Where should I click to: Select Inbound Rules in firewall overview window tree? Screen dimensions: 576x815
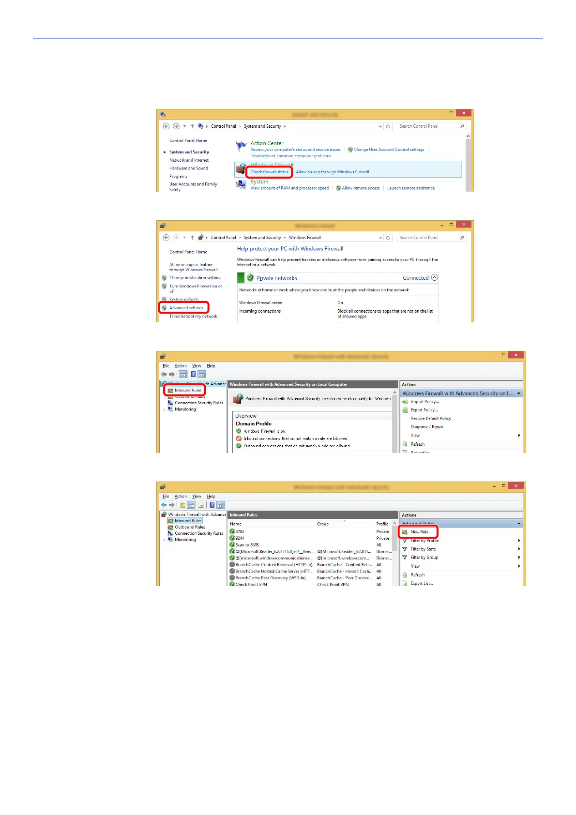click(188, 390)
